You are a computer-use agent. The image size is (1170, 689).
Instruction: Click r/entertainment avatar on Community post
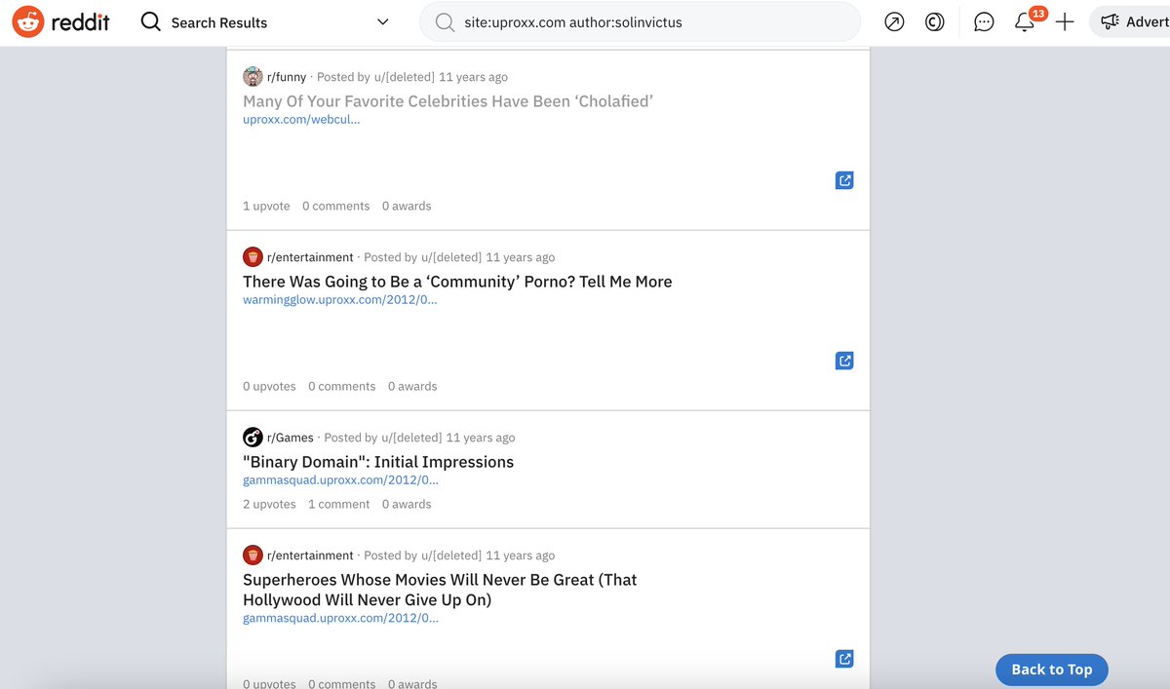tap(253, 257)
